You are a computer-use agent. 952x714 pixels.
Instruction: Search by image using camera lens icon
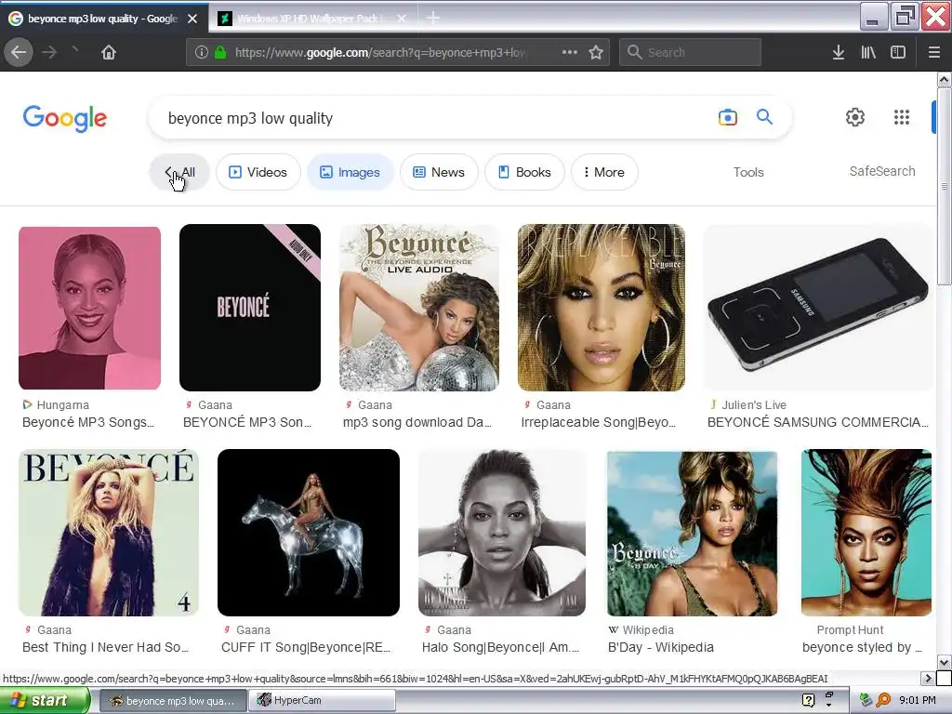(727, 117)
